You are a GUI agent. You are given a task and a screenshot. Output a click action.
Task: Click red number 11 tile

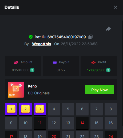pos(40,123)
